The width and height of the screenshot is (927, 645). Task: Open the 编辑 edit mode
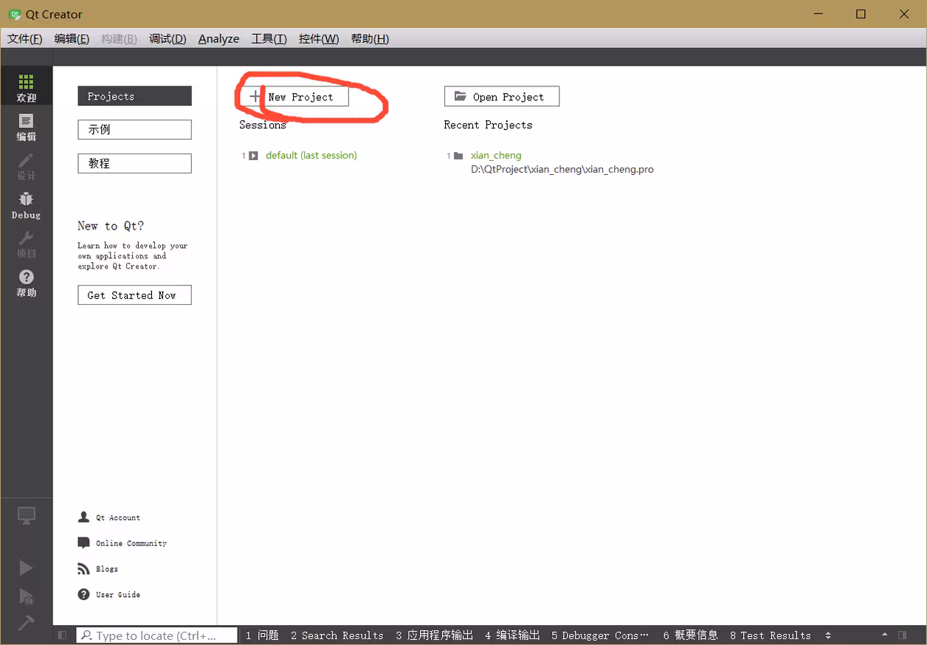(26, 126)
